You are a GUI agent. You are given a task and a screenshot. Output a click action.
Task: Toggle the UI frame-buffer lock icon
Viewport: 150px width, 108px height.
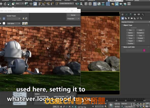click(x=26, y=23)
